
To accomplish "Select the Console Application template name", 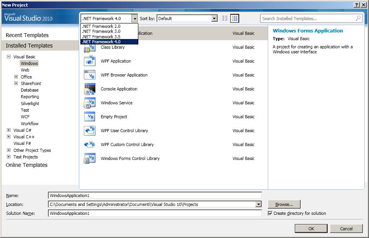I will pos(119,89).
